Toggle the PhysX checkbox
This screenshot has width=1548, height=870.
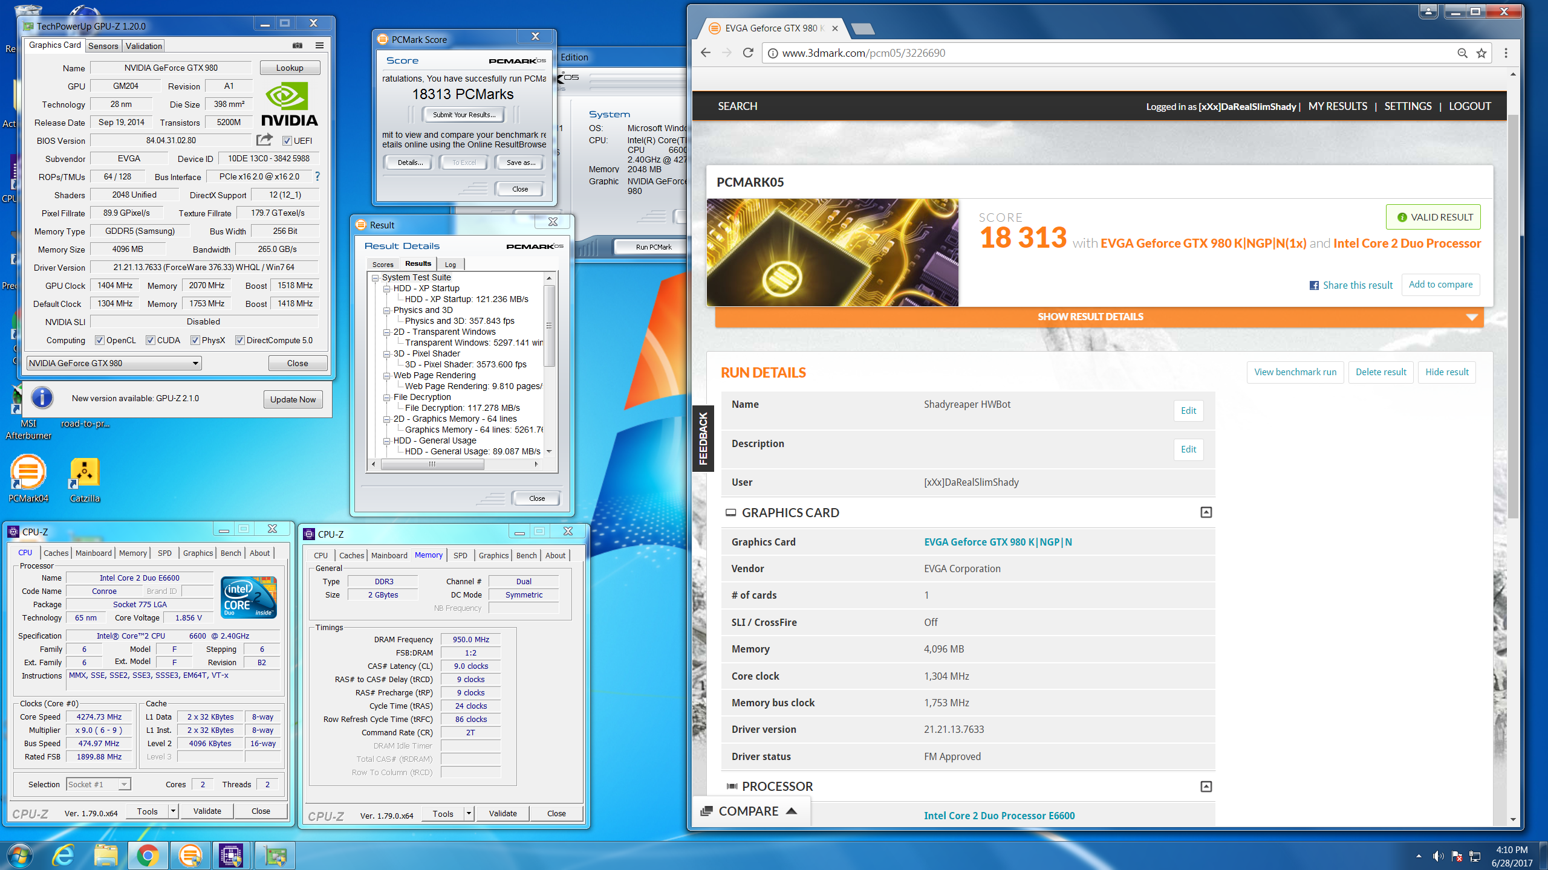pos(195,340)
